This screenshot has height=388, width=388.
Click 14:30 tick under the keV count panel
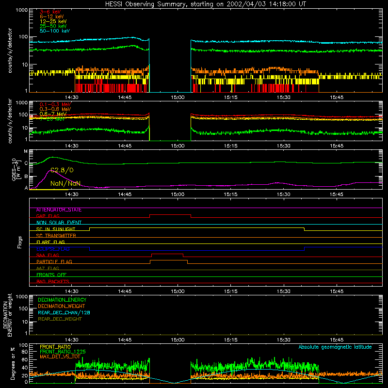coord(71,97)
